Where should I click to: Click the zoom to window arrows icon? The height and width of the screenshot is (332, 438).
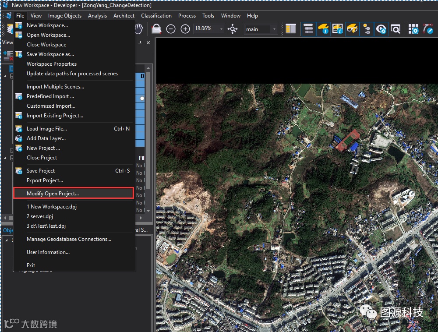[233, 29]
